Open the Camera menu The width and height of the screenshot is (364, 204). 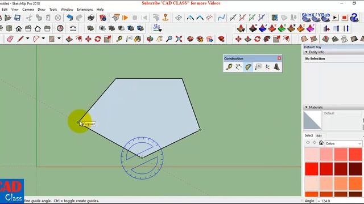28,10
